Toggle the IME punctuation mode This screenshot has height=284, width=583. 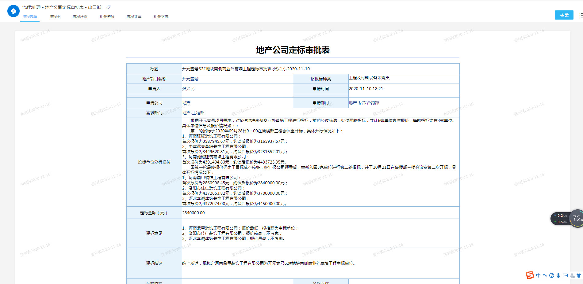click(x=545, y=275)
